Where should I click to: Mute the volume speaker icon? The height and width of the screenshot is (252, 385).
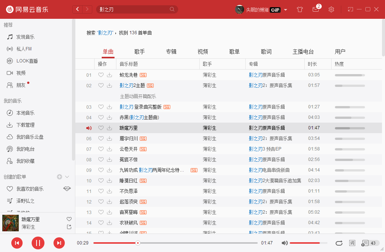pyautogui.click(x=285, y=243)
